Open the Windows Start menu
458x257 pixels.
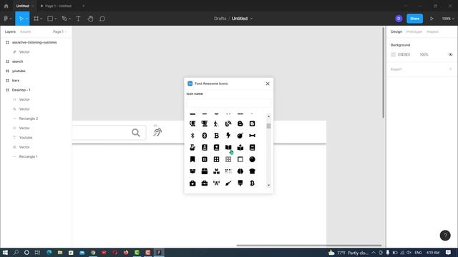5,252
